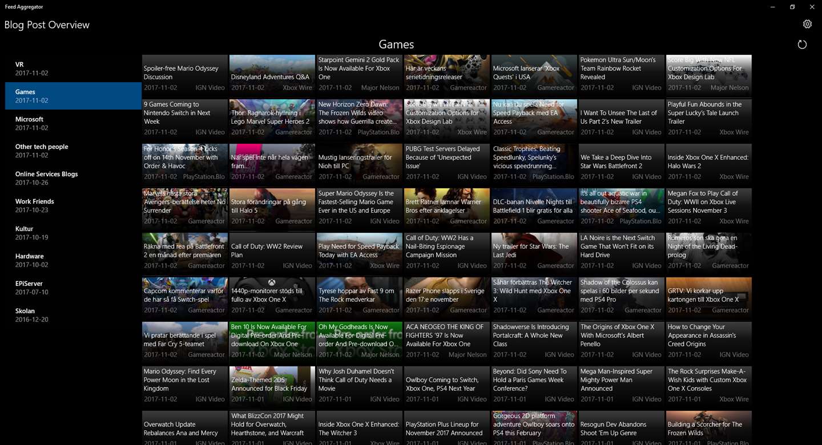Open 1440p-monitorer stöds av Xbox One X post
The image size is (822, 445).
point(272,298)
